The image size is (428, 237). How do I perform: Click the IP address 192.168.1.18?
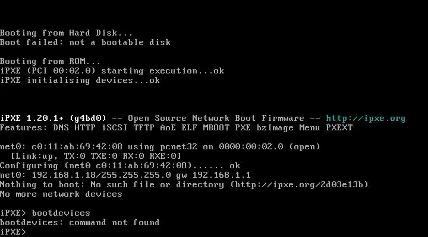64,175
